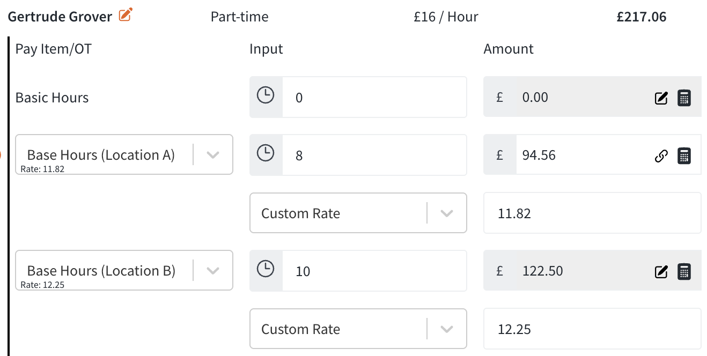The image size is (707, 356).
Task: Click the clock icon beside the 10 hours input
Action: point(266,270)
